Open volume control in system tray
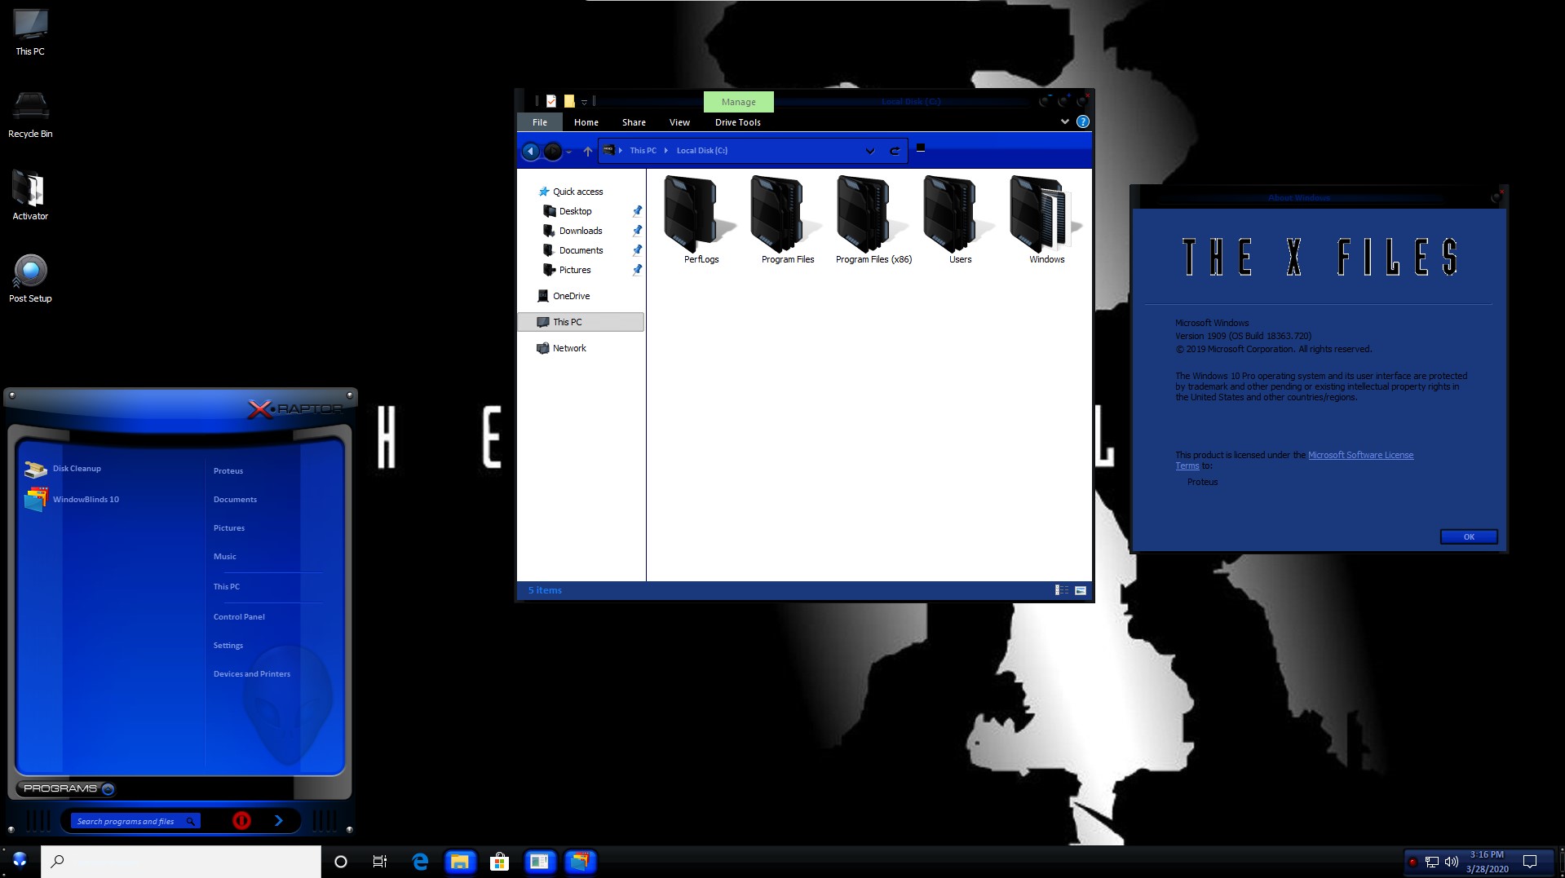Viewport: 1565px width, 878px height. [x=1452, y=862]
